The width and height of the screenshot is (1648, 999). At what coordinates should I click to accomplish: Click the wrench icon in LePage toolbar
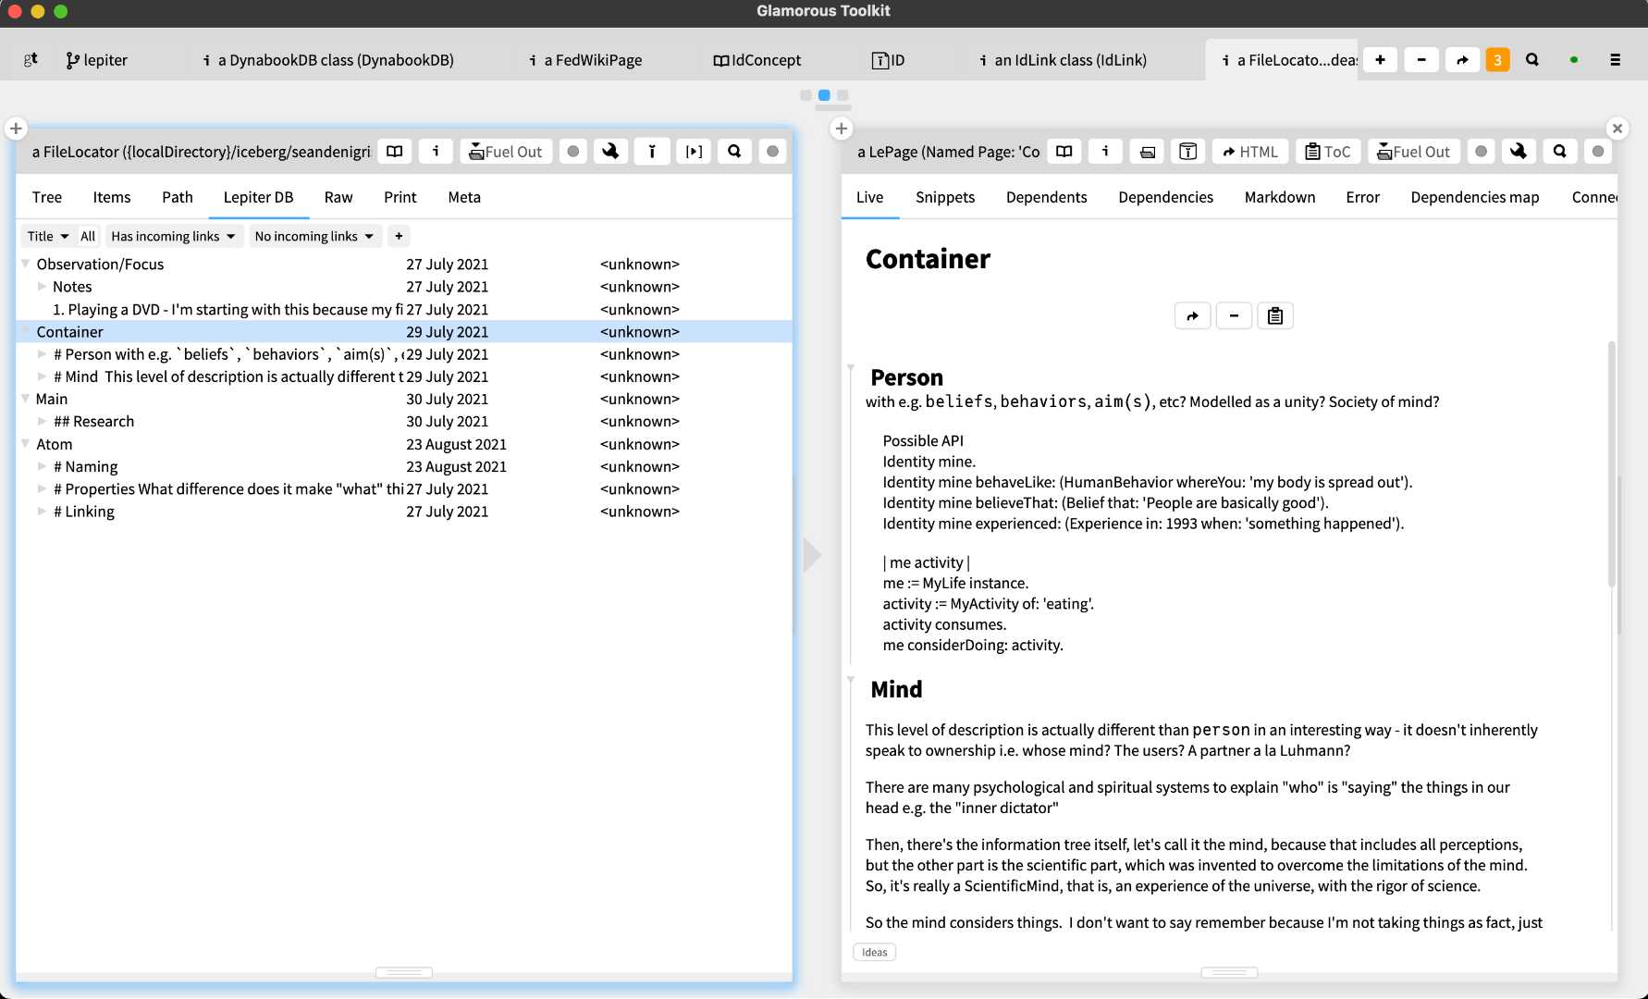coord(1519,152)
